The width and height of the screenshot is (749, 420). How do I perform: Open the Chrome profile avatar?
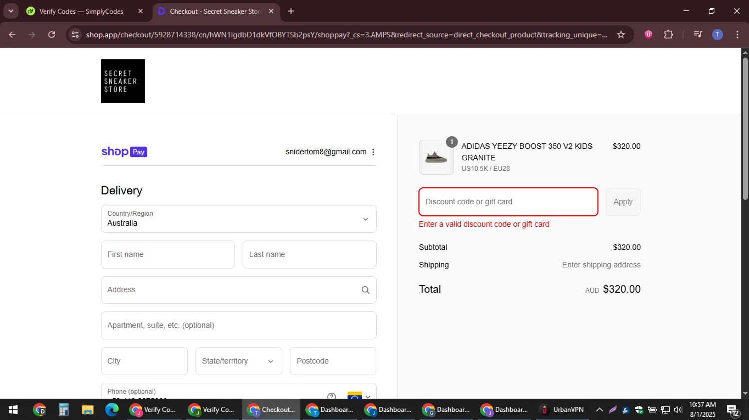point(717,35)
